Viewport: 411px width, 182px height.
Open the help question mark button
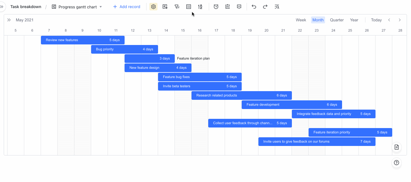(397, 163)
